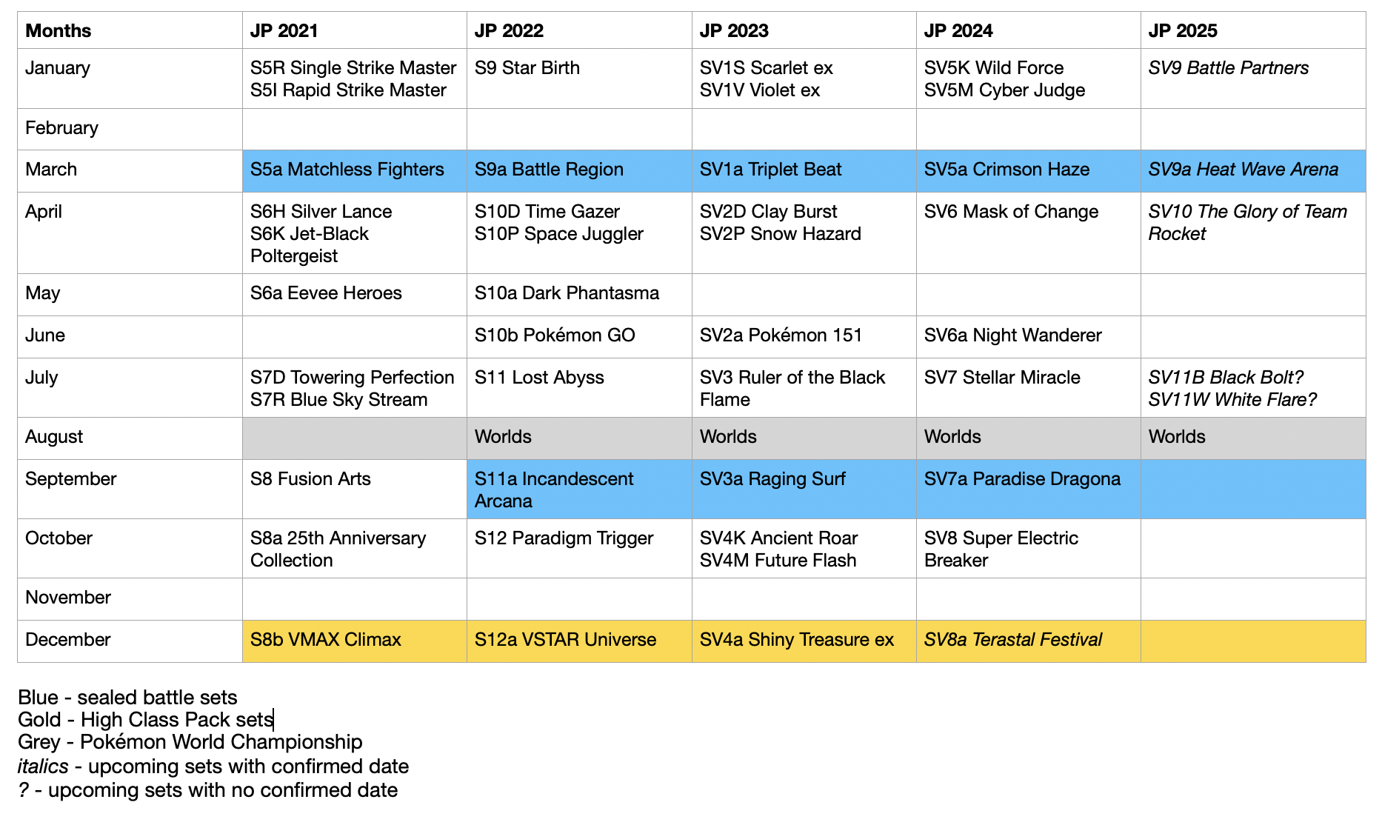
Task: Click the empty gold December JP 2025 cell
Action: (1252, 641)
